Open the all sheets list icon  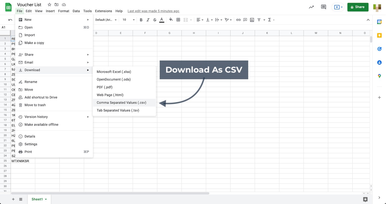pos(21,199)
